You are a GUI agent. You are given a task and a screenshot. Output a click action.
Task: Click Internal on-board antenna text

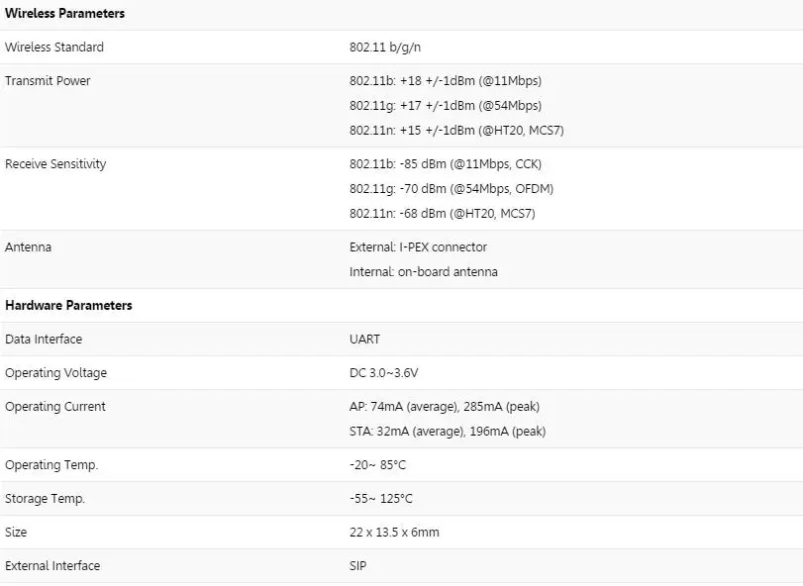pyautogui.click(x=424, y=272)
